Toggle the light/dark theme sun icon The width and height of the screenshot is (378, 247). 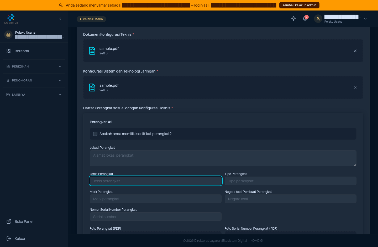293,19
